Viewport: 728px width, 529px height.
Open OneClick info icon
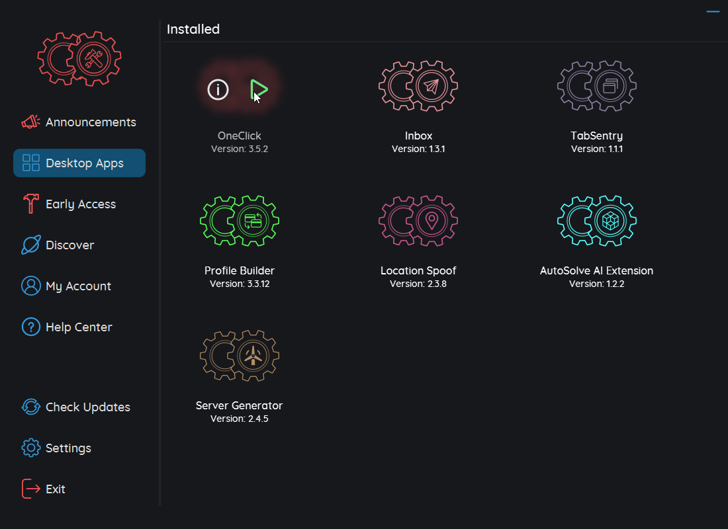(218, 89)
